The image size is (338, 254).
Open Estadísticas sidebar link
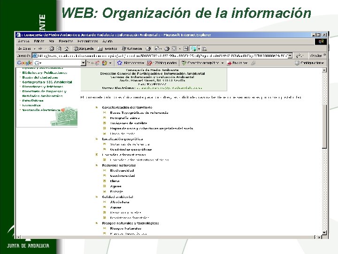(x=33, y=101)
